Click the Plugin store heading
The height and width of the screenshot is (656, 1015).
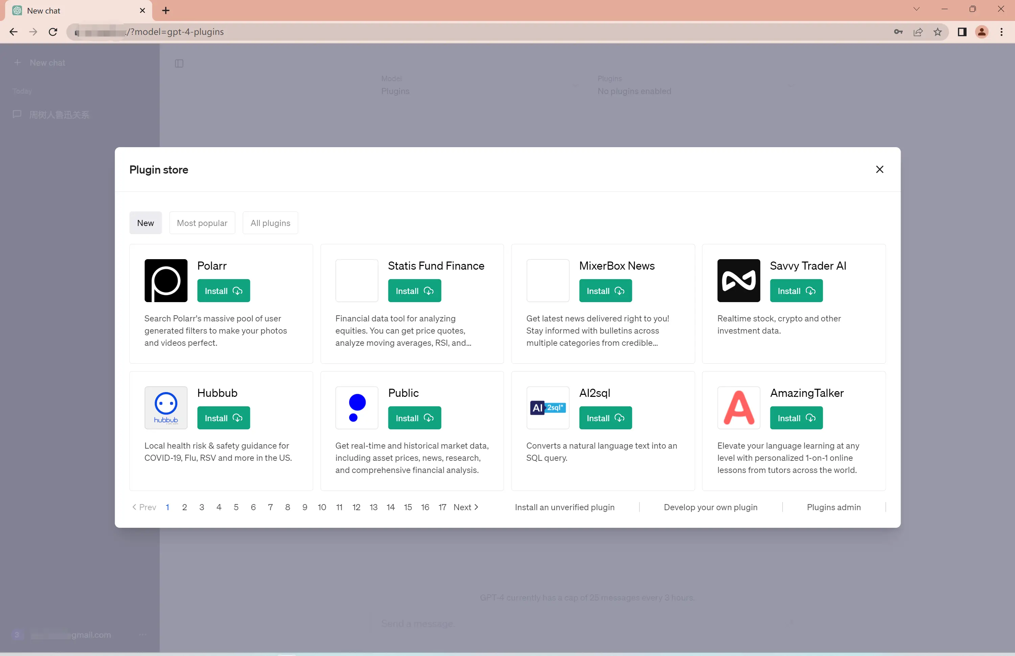158,169
